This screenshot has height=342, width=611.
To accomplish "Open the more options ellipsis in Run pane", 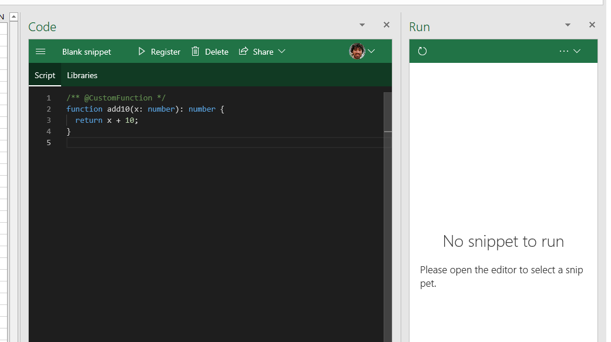I will tap(565, 51).
